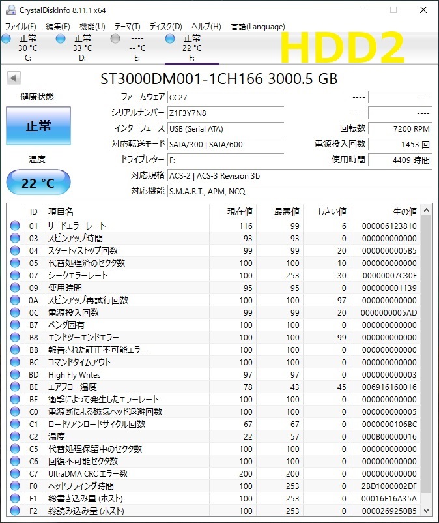Click status icon for BD High Fly Writes
Screen dimensions: 439x523
15,374
